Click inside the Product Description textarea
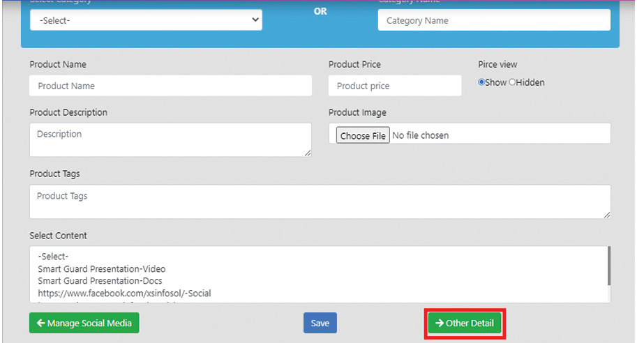 click(170, 139)
